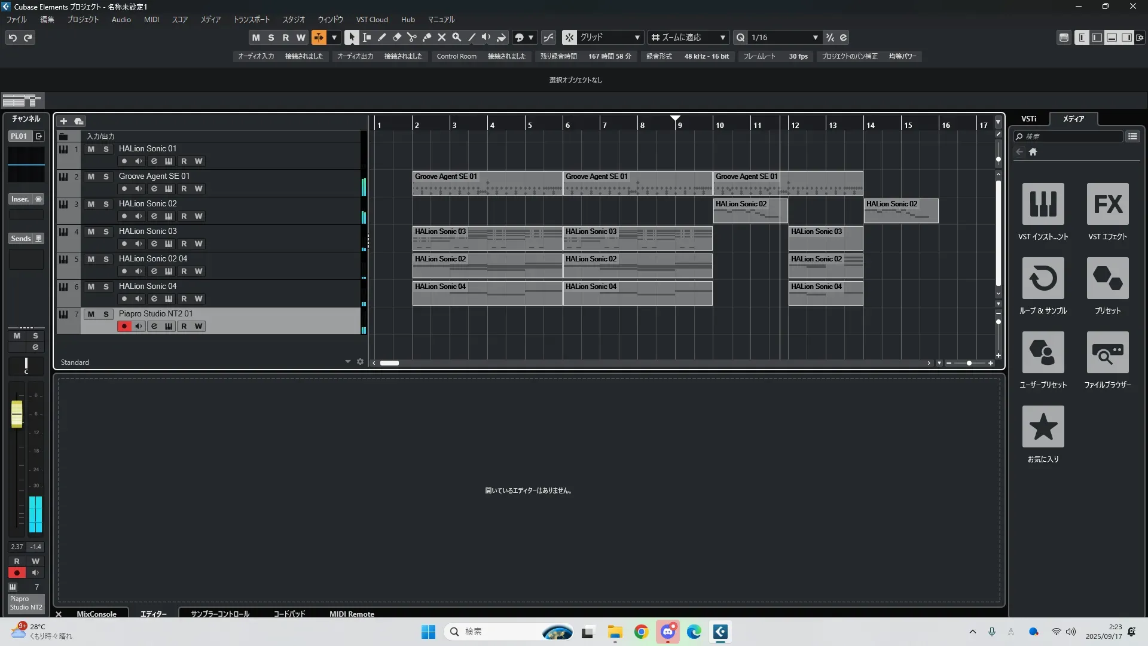This screenshot has width=1148, height=646.
Task: Open the quantize 1/16 dropdown
Action: (x=815, y=38)
